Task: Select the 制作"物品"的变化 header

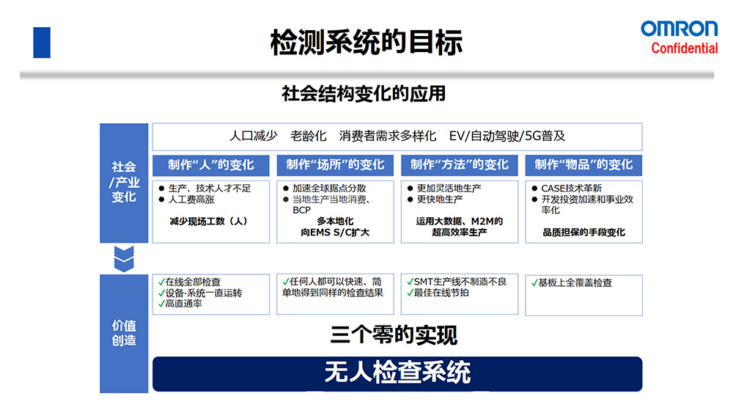Action: pos(583,165)
